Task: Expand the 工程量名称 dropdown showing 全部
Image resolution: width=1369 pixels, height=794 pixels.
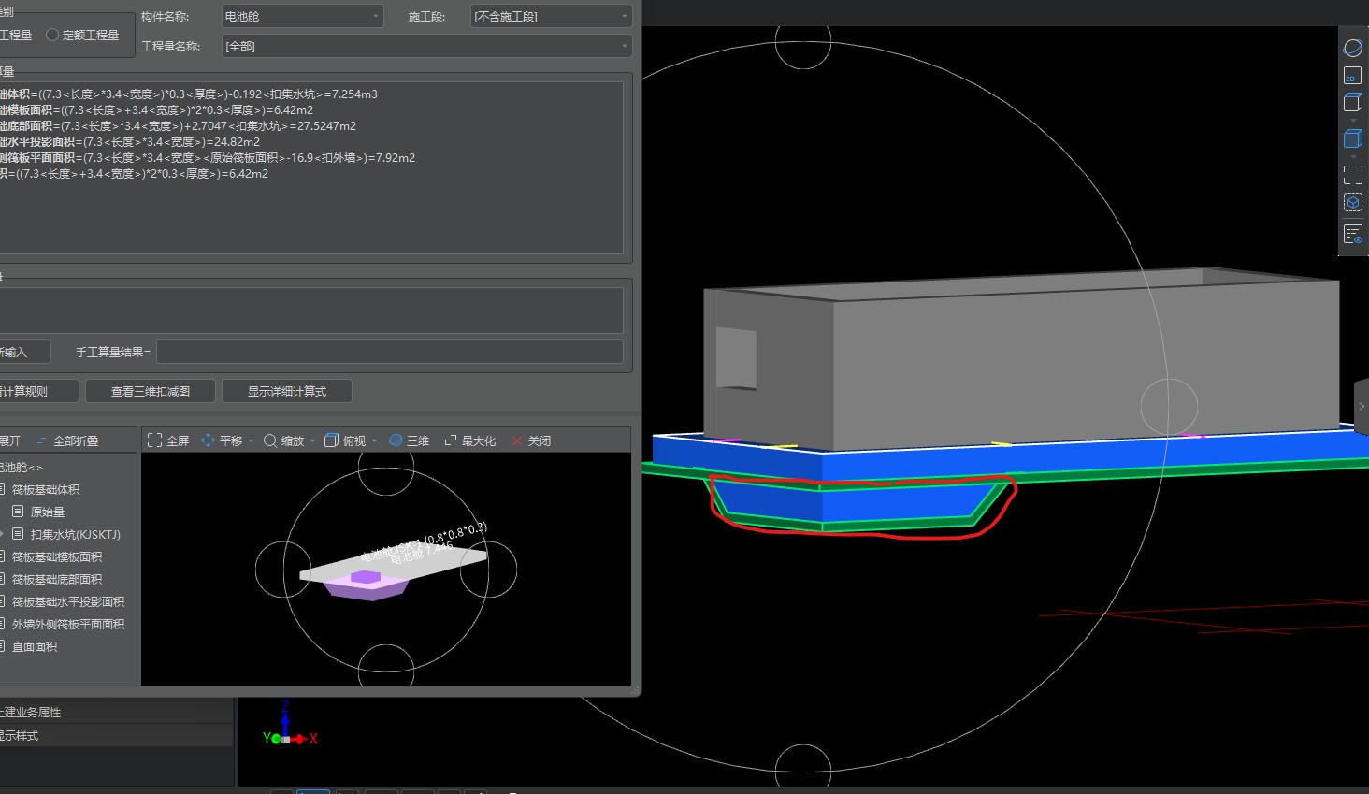Action: point(426,46)
